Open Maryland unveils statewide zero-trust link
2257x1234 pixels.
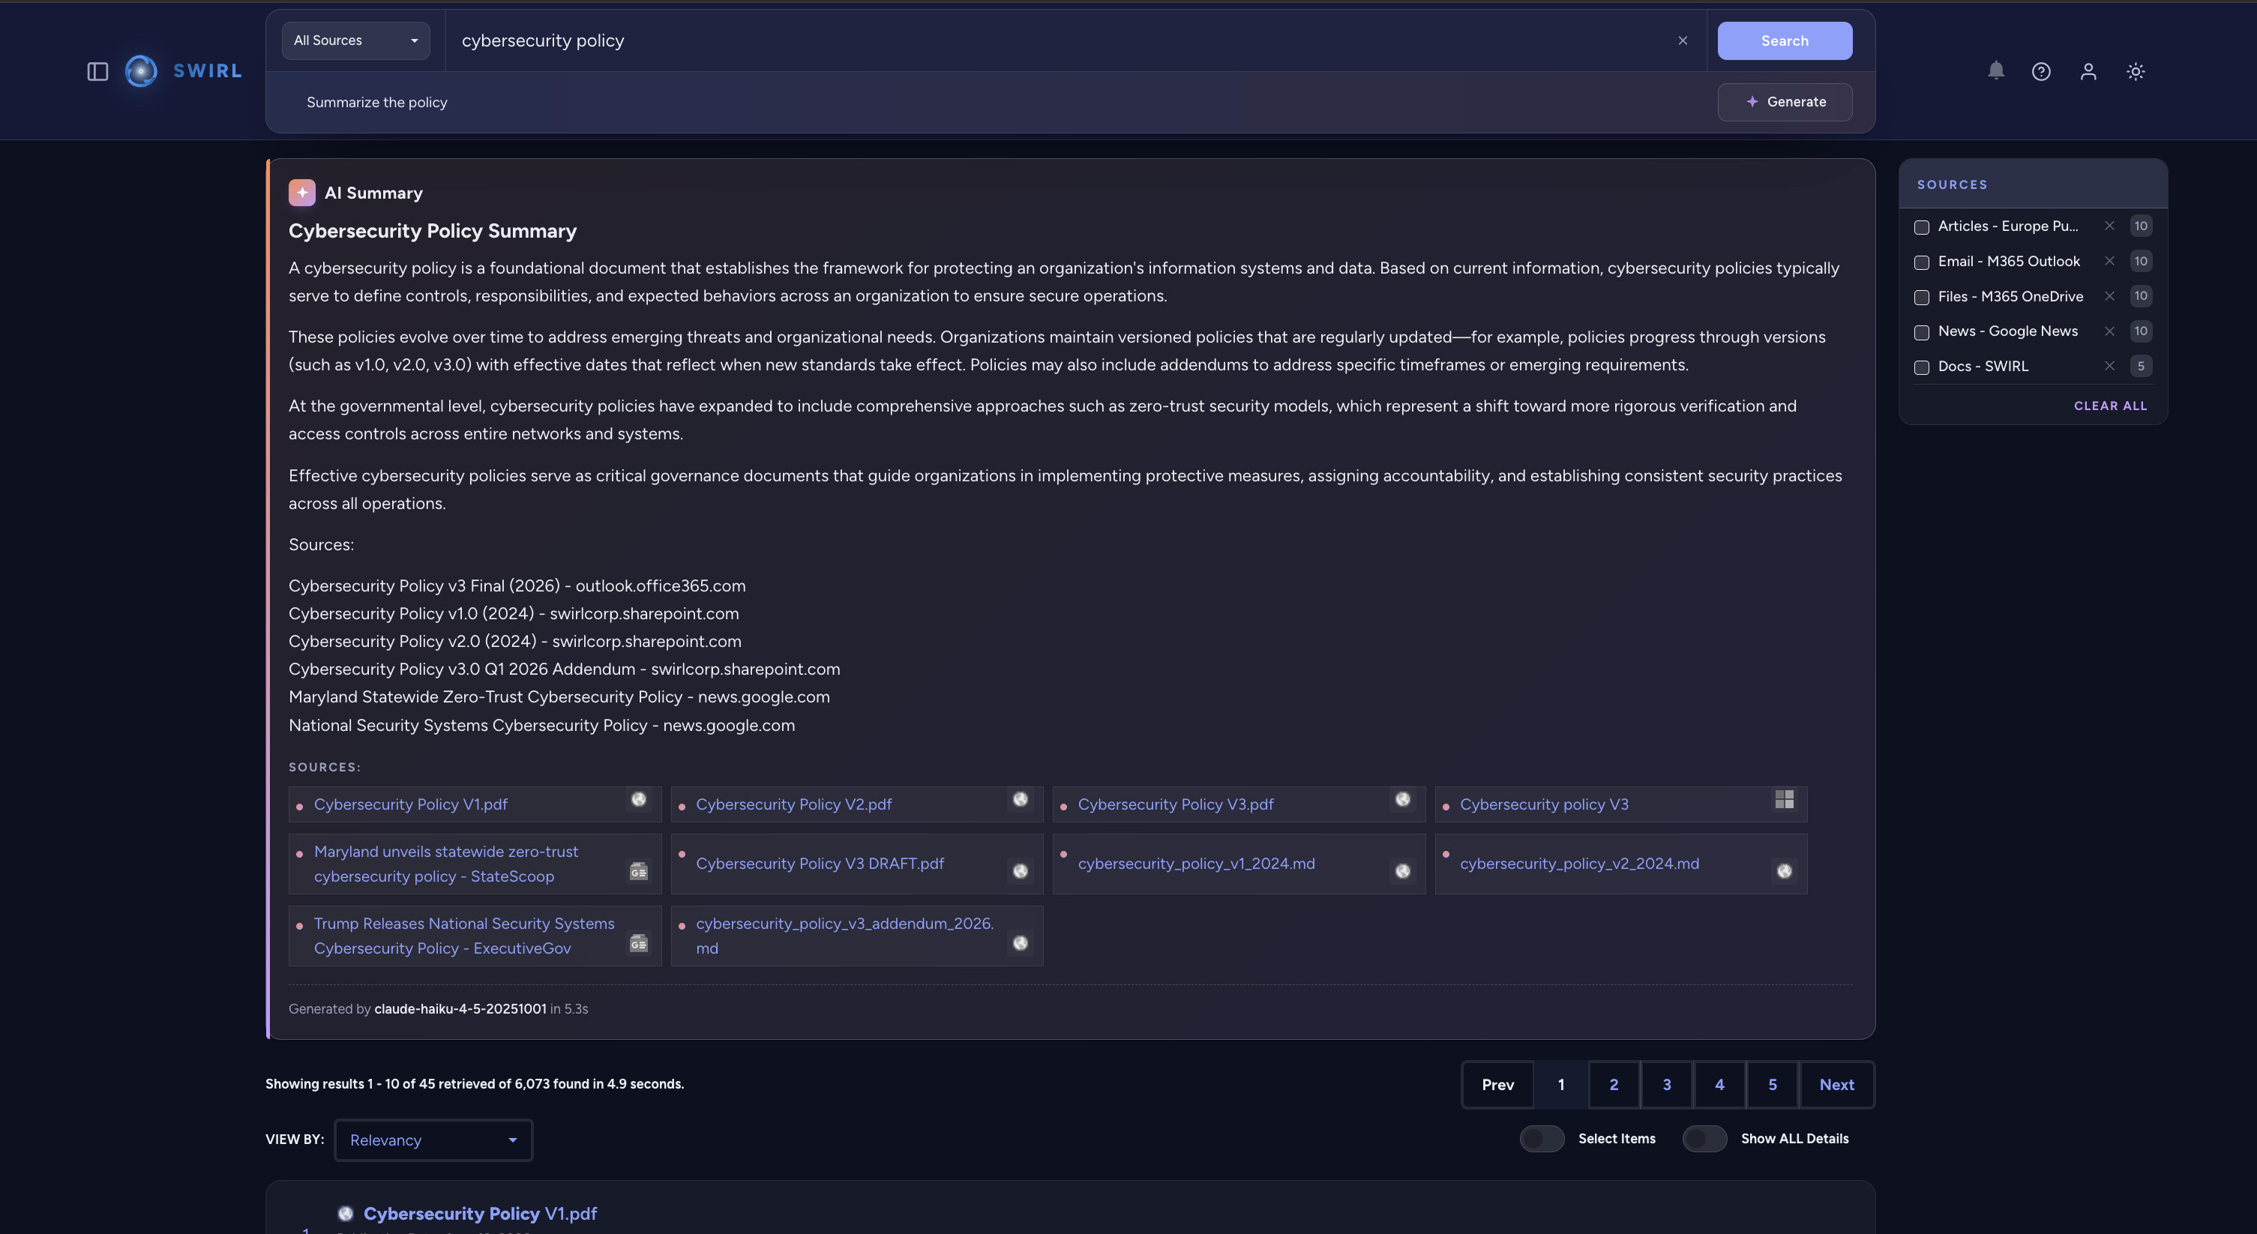click(446, 864)
